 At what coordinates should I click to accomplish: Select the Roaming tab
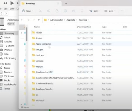[x=41, y=4]
